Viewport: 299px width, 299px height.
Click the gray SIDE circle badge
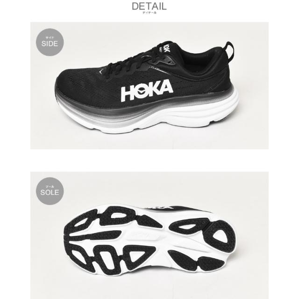point(50,42)
